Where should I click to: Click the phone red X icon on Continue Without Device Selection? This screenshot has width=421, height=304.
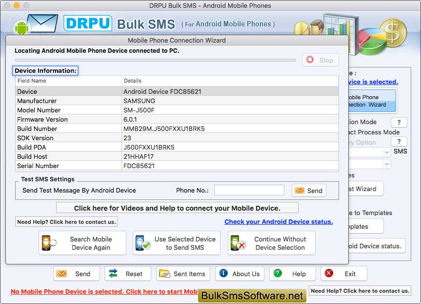(x=238, y=243)
